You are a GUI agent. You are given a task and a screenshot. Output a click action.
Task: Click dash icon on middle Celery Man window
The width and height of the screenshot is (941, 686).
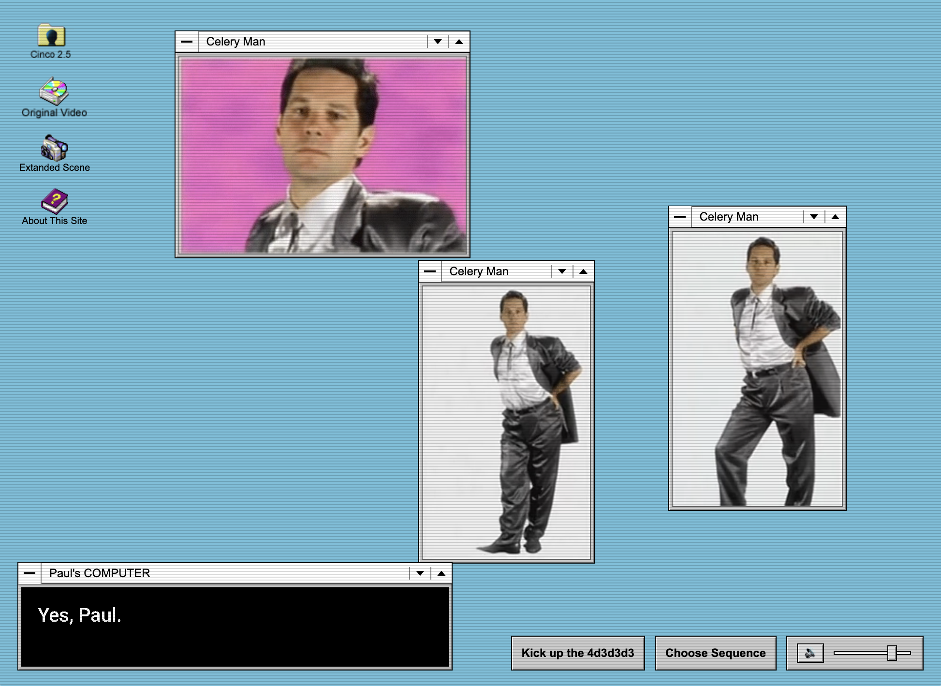click(430, 271)
